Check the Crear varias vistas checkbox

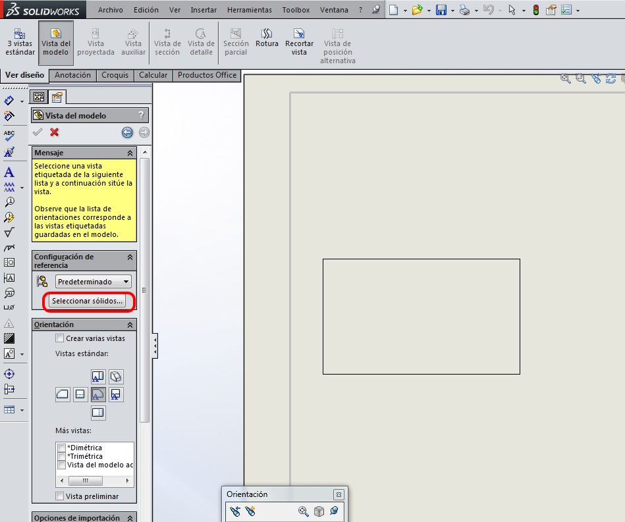click(60, 338)
